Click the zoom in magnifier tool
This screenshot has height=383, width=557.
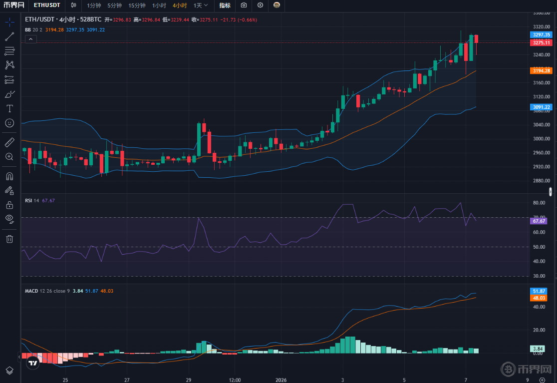click(9, 157)
